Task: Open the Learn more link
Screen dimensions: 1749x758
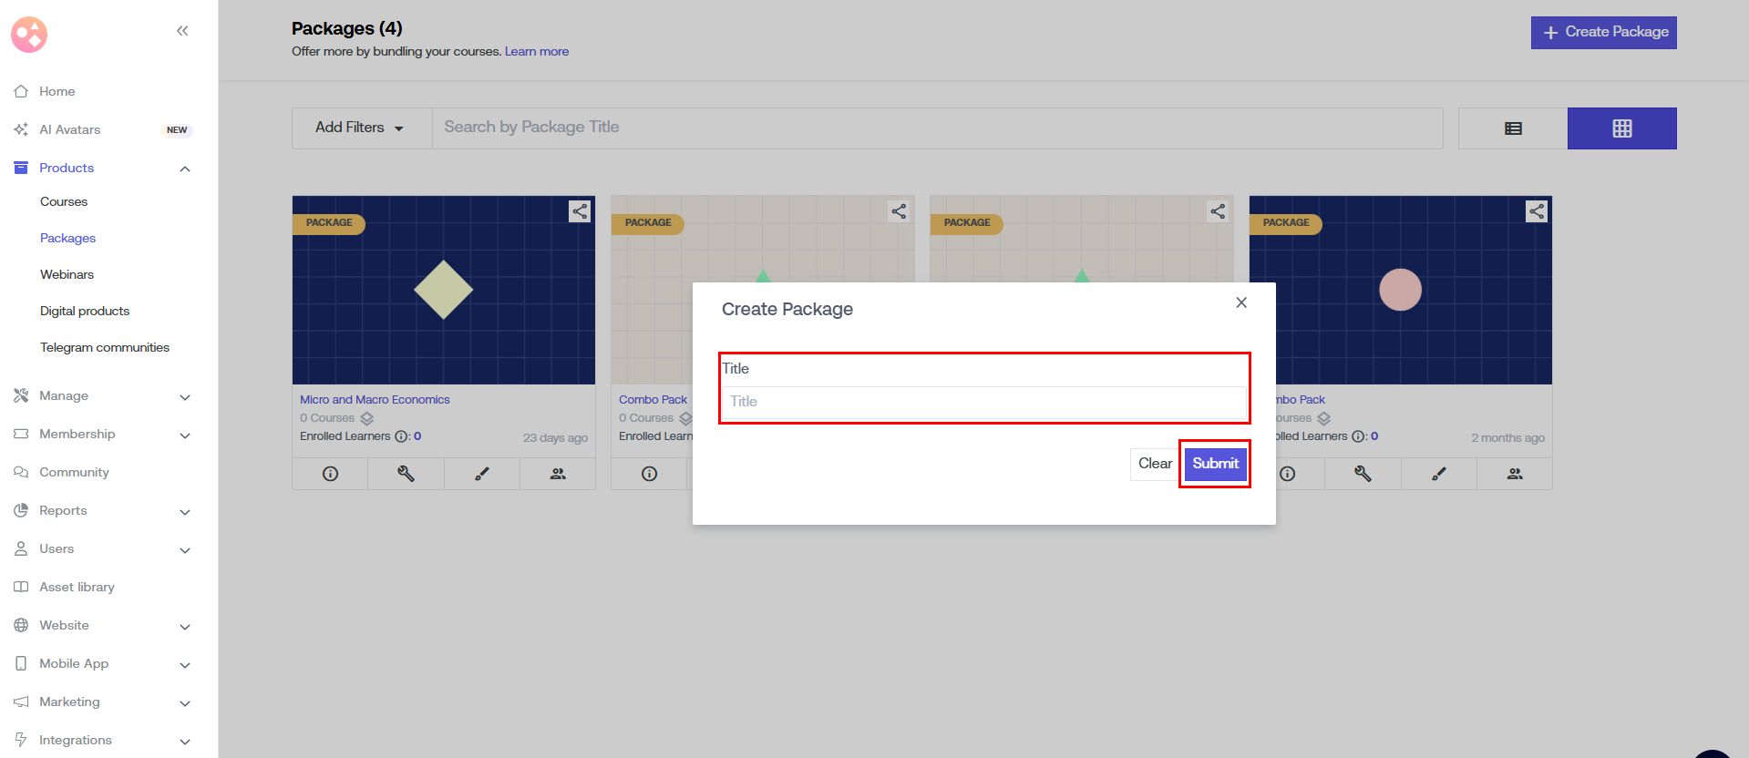Action: (x=537, y=52)
